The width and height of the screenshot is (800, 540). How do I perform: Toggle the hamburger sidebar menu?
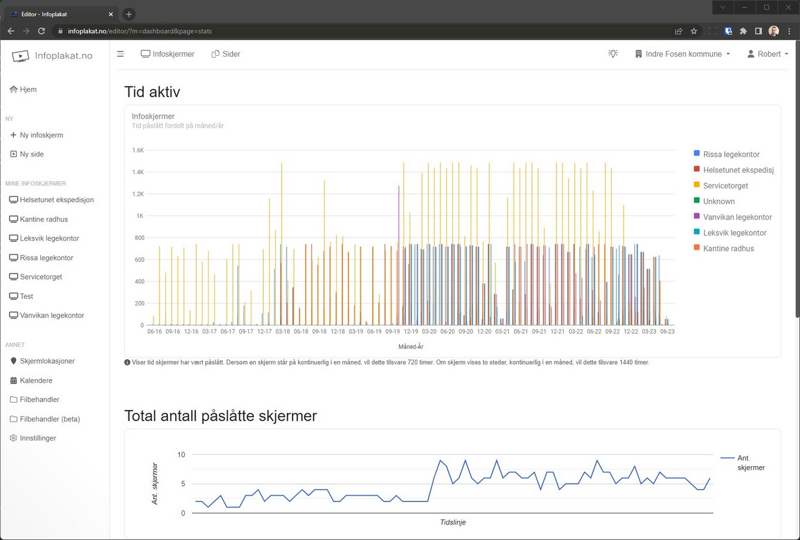[121, 54]
